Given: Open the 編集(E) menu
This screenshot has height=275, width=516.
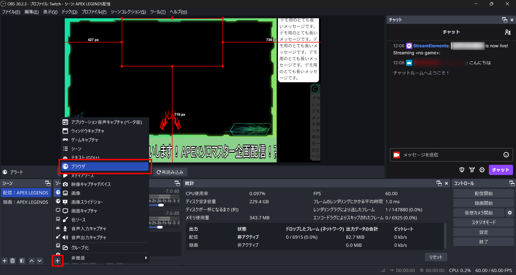Looking at the screenshot, I should coord(32,12).
